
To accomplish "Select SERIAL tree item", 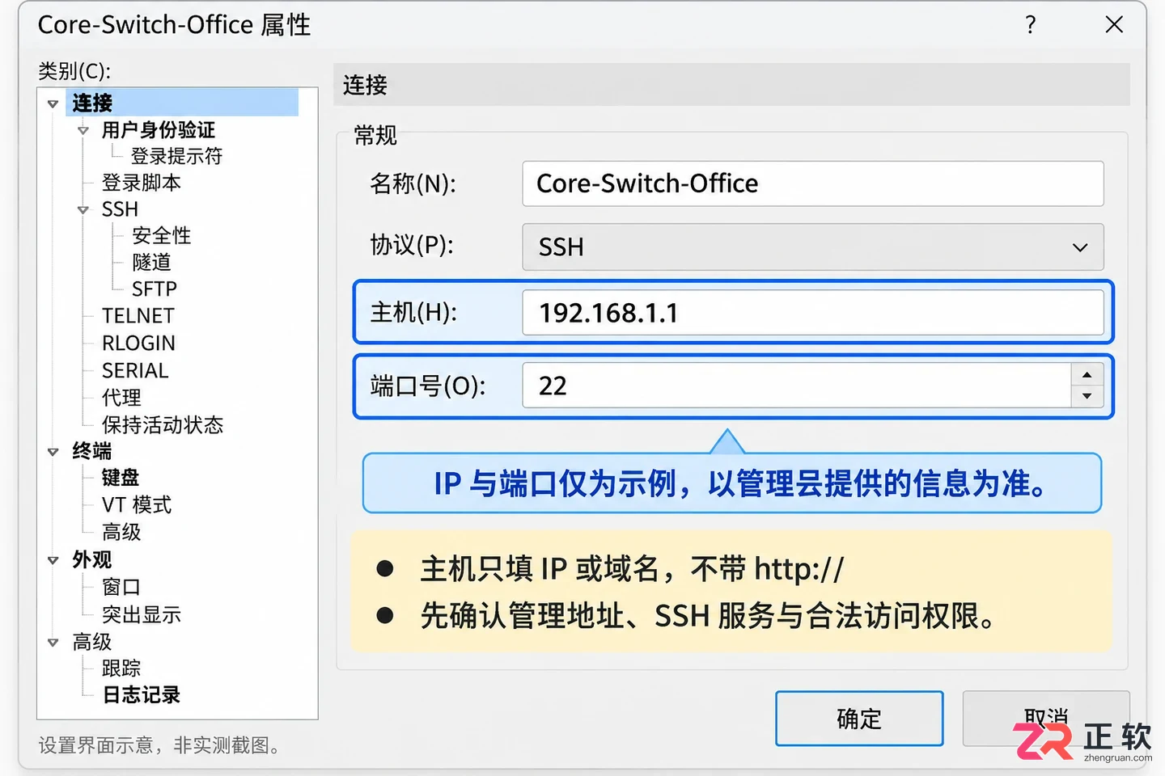I will click(135, 371).
